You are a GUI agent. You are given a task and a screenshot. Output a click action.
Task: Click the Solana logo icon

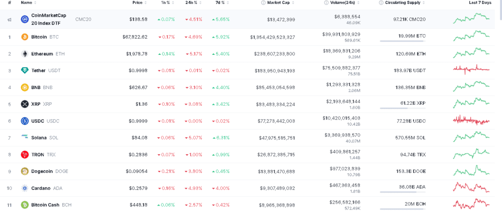click(x=25, y=137)
